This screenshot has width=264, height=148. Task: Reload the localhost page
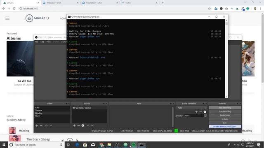coord(14,9)
